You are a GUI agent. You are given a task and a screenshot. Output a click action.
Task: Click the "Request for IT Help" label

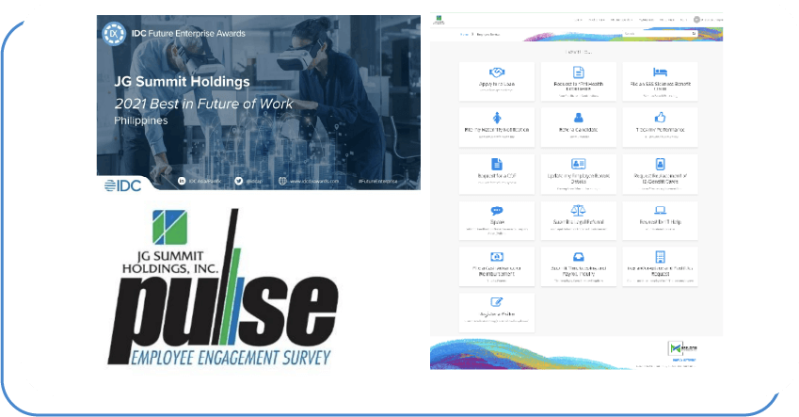click(x=660, y=222)
